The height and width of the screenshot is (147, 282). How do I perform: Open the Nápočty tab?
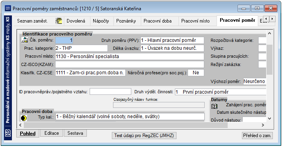(x=101, y=21)
